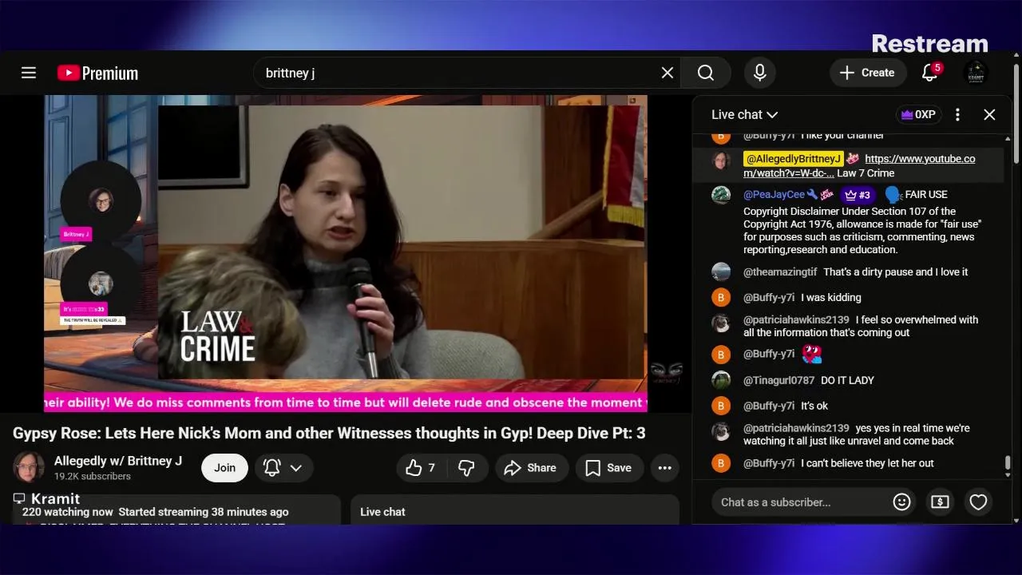The width and height of the screenshot is (1022, 575).
Task: Click the Restream logo text
Action: (929, 43)
